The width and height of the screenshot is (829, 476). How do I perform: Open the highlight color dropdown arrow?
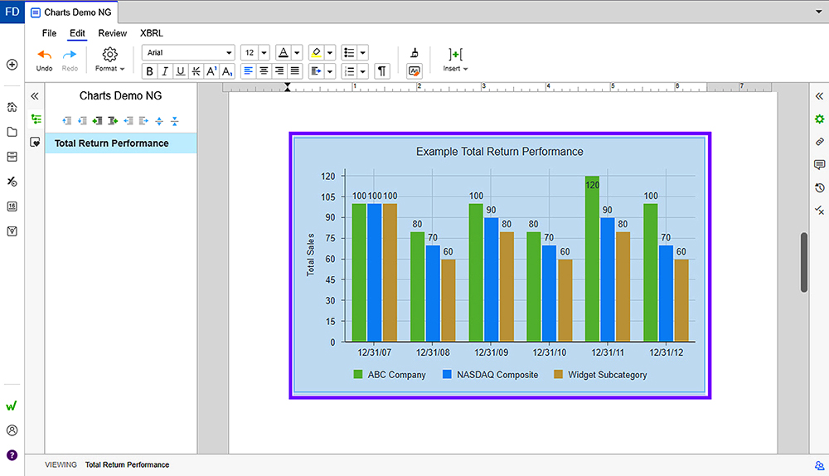(x=330, y=52)
